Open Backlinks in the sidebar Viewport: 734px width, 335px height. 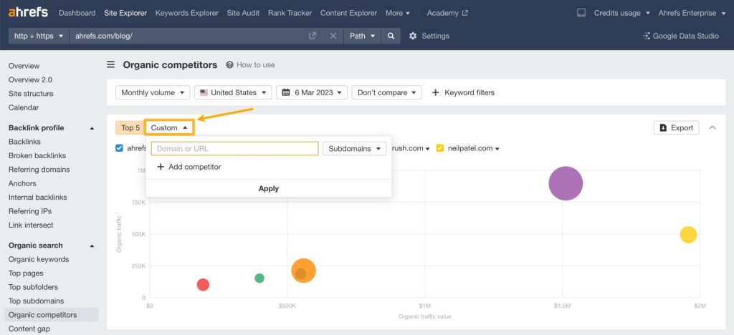click(x=24, y=142)
